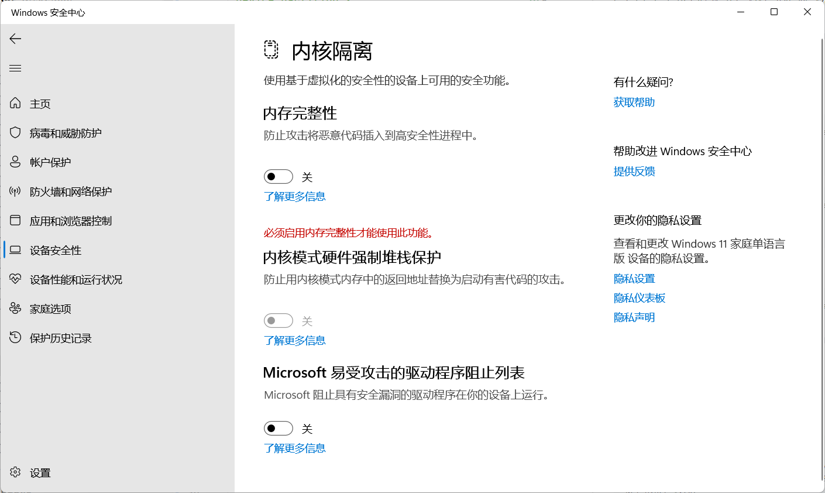The width and height of the screenshot is (825, 493).
Task: Click 获取帮助 under 有什么疑问
Action: (x=634, y=102)
